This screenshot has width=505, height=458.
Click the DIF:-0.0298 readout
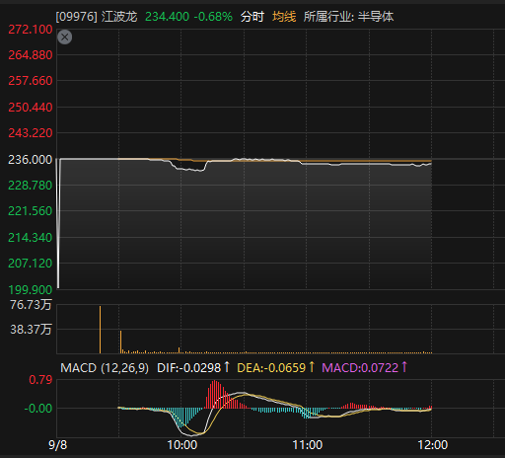click(189, 367)
